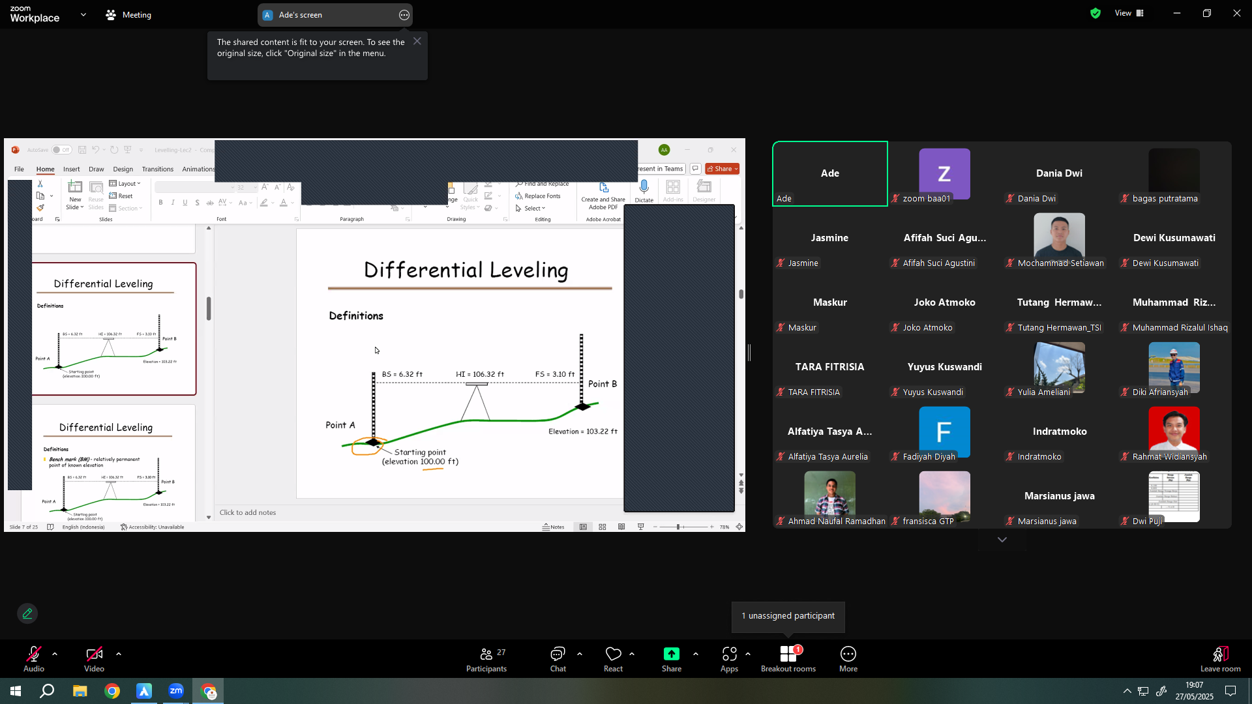Expand audio settings caret
Viewport: 1252px width, 704px height.
tap(55, 653)
